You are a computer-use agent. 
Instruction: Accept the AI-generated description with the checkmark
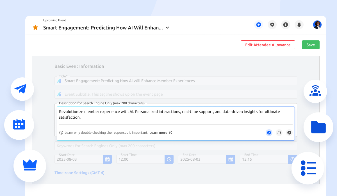tap(269, 132)
